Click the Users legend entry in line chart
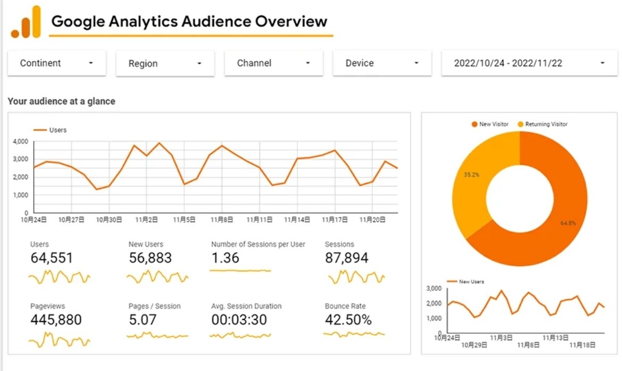Viewport: 622px width, 371px height. 50,130
